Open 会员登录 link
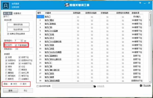The width and height of the screenshot is (153, 98). (x=15, y=4)
